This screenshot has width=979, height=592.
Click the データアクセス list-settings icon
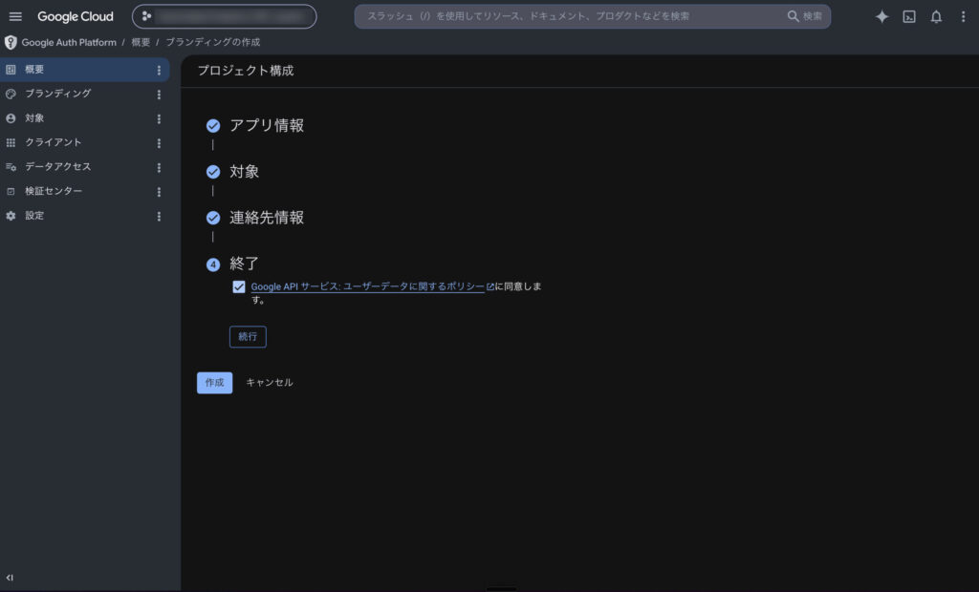[11, 166]
